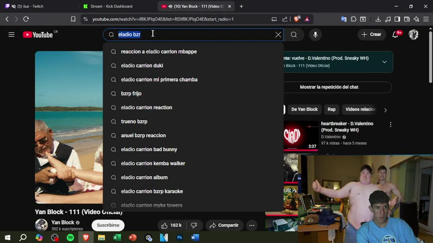
Task: Select suggestion 'eladio carrion mi primera chamba'
Action: [193, 80]
